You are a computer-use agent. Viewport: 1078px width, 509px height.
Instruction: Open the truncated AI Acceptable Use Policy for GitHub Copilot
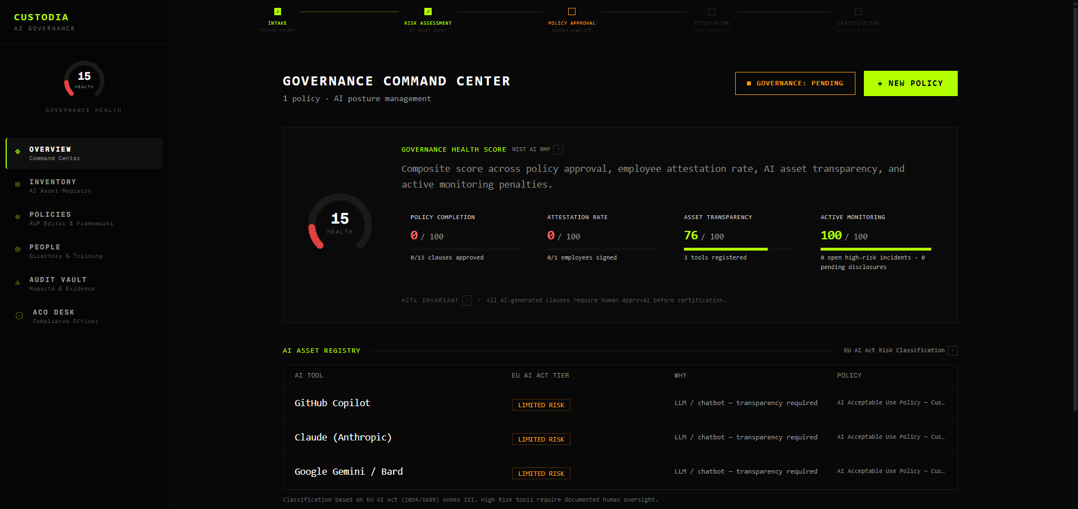[891, 403]
